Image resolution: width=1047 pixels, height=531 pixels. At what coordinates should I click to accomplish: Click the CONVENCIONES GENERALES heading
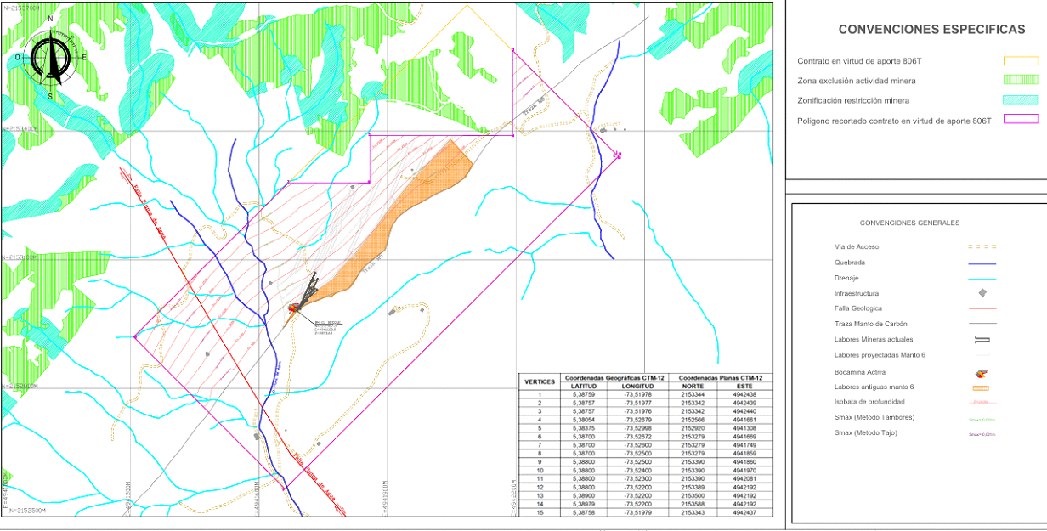(x=909, y=223)
